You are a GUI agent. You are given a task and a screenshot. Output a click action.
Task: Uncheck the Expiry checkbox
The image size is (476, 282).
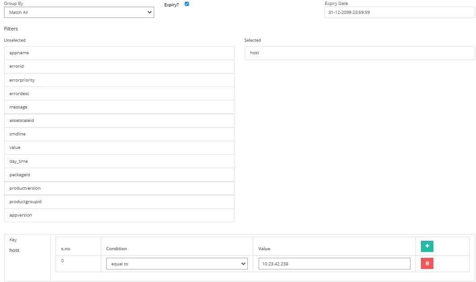coord(187,4)
